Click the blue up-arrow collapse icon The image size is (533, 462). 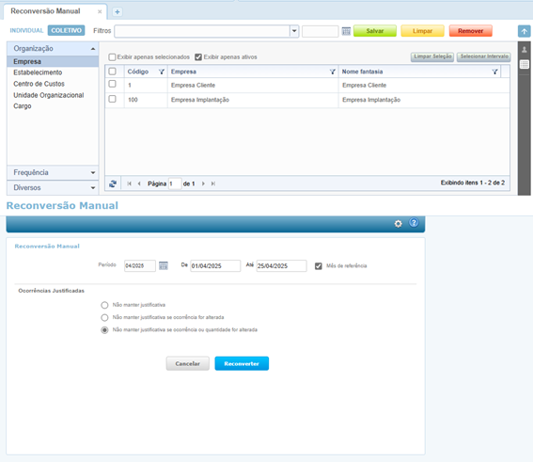(525, 31)
